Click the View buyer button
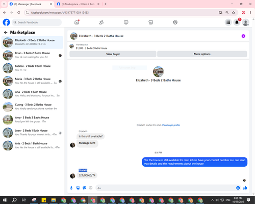 click(113, 54)
